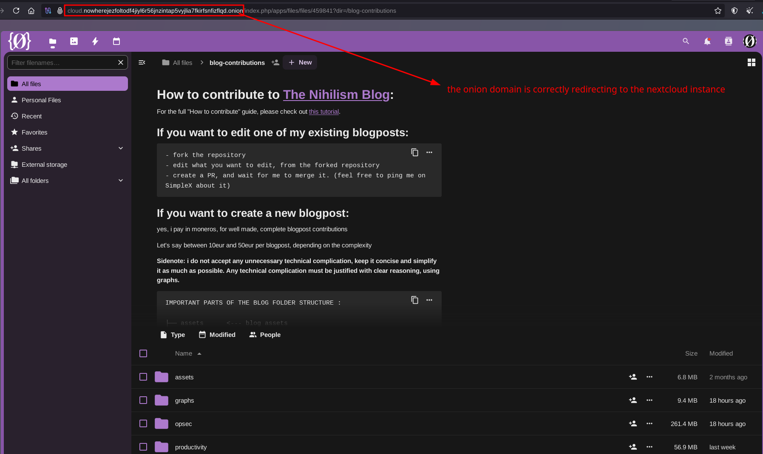Bookmark this page with star icon
The height and width of the screenshot is (454, 763).
pyautogui.click(x=718, y=11)
